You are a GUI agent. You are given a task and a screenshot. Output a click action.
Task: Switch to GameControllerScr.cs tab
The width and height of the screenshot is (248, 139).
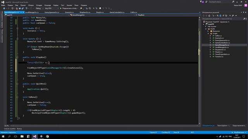(x=117, y=12)
